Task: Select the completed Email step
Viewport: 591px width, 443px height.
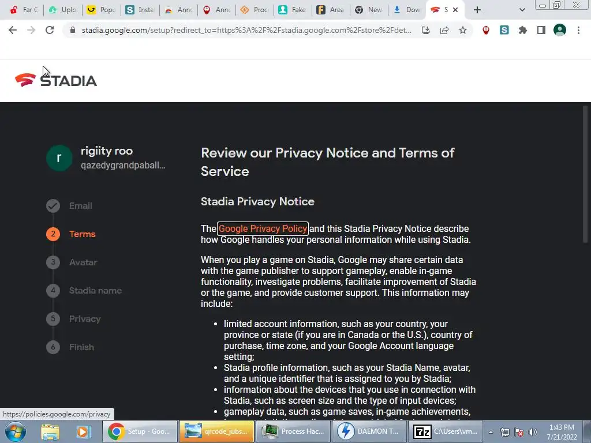Action: coord(69,206)
